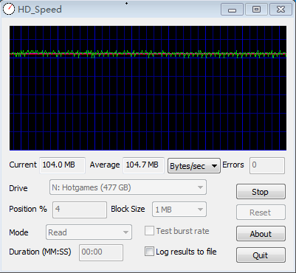Select the Average speed value box
296x273 pixels.
[x=143, y=165]
